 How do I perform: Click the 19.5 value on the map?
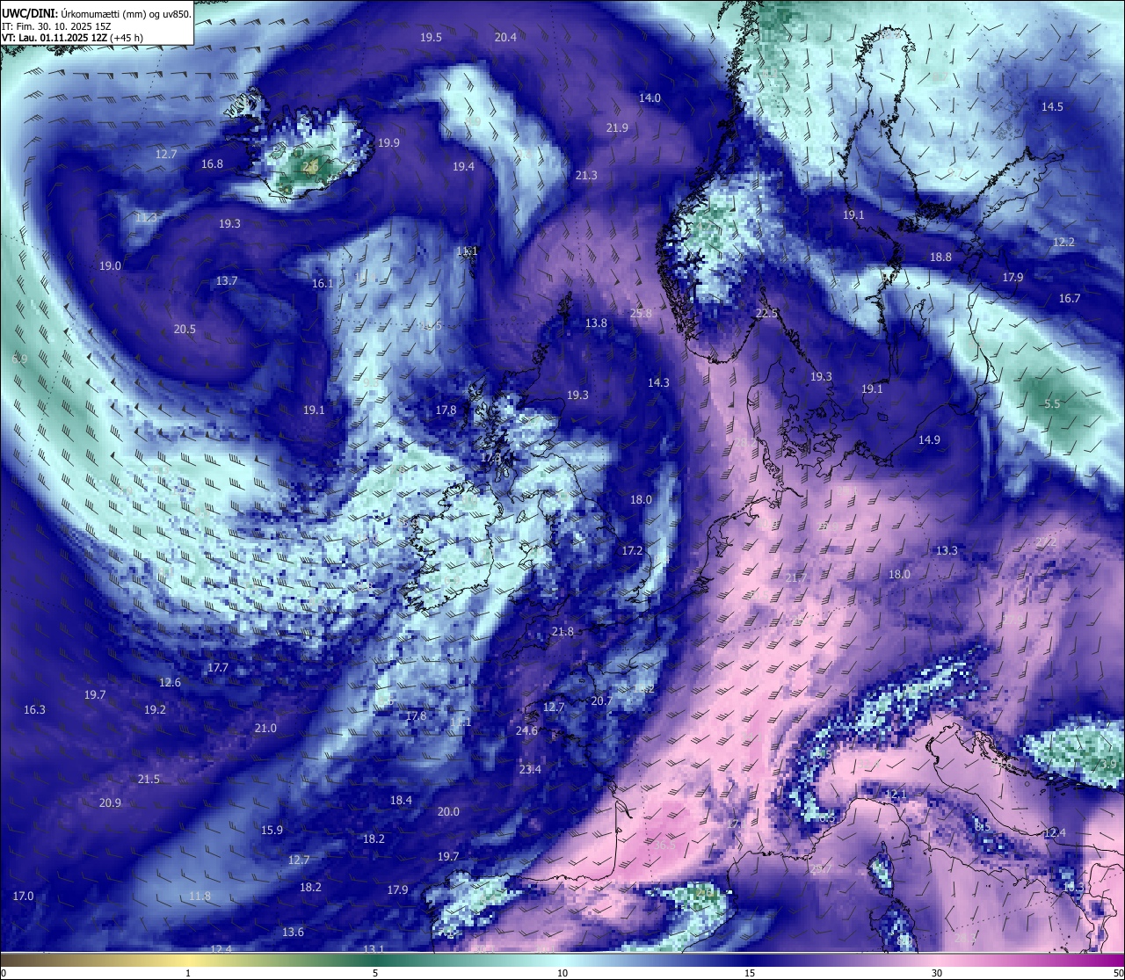click(431, 38)
